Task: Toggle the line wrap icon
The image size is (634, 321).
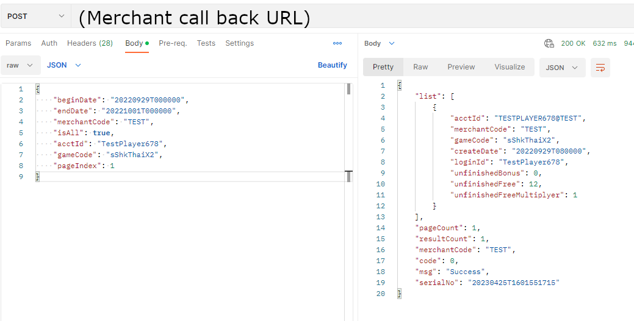Action: (600, 68)
